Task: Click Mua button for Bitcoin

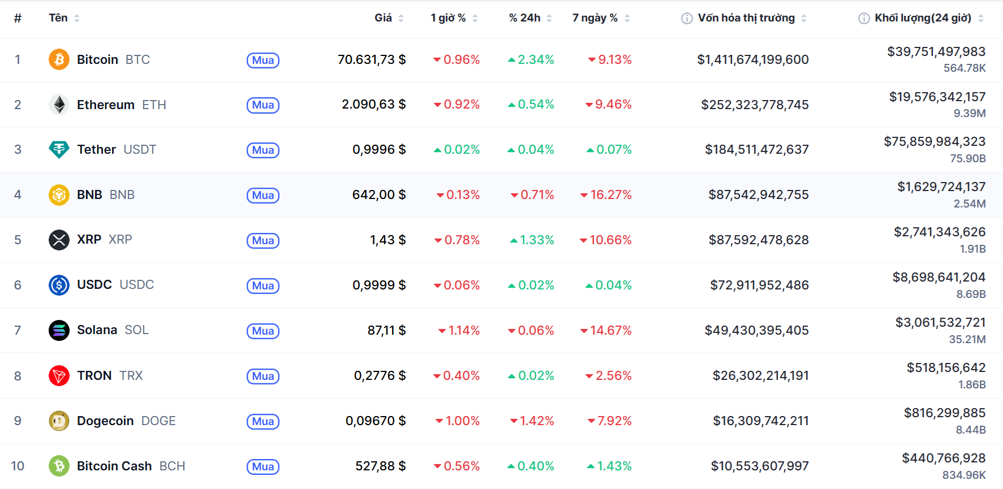Action: [x=263, y=60]
